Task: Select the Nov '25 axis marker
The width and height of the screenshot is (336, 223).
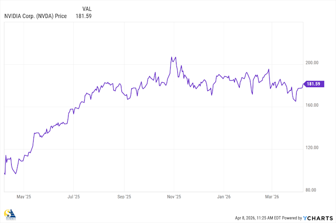Action: (x=174, y=197)
